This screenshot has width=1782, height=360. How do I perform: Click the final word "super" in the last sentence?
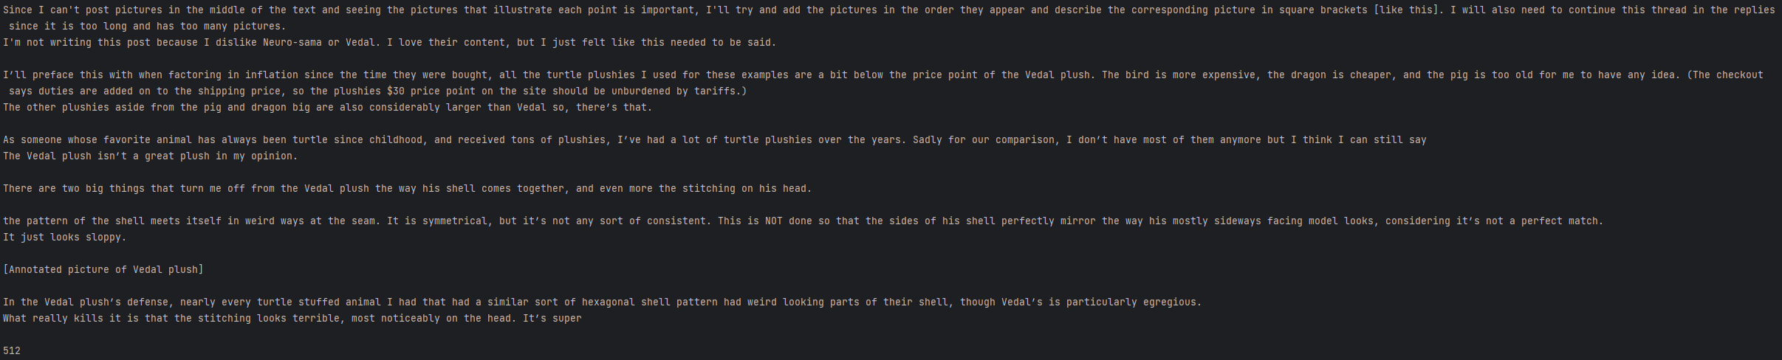pos(567,319)
